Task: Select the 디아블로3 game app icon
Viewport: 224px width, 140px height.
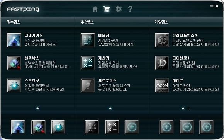Action: click(x=162, y=63)
